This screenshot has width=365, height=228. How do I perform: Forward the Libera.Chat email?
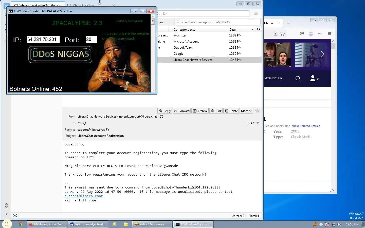point(182,111)
